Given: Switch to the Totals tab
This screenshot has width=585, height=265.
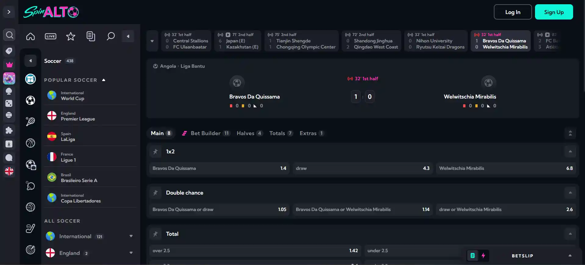Looking at the screenshot, I should 281,133.
